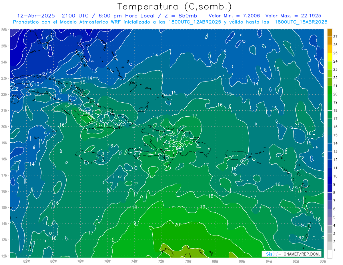The width and height of the screenshot is (343, 265).
Task: Click "Valor Min. = 7.2006" in the header
Action: (234, 16)
